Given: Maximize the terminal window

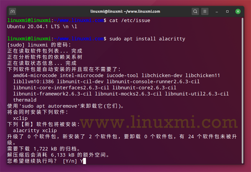Looking at the screenshot, I should (x=227, y=11).
